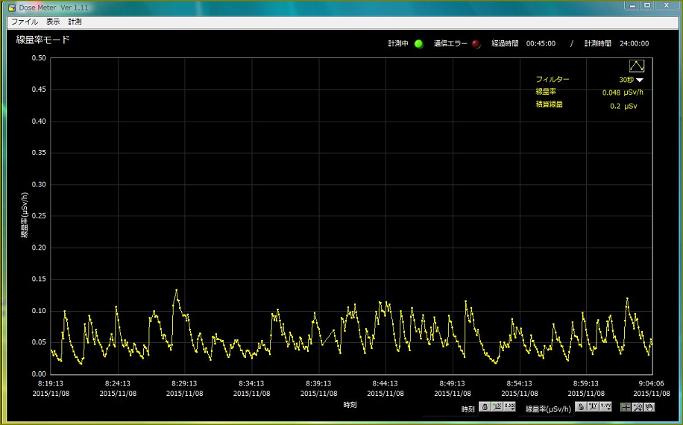Open the 計測 menu
683x425 pixels.
pyautogui.click(x=75, y=22)
